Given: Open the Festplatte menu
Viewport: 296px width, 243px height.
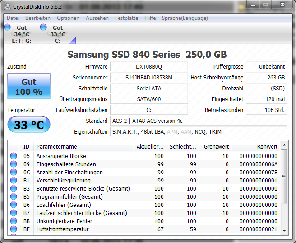Looking at the screenshot, I should pyautogui.click(x=126, y=18).
